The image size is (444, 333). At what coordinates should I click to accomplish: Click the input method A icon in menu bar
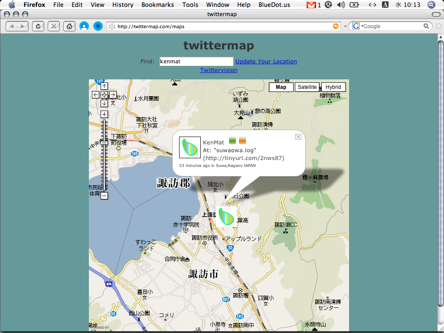click(385, 4)
